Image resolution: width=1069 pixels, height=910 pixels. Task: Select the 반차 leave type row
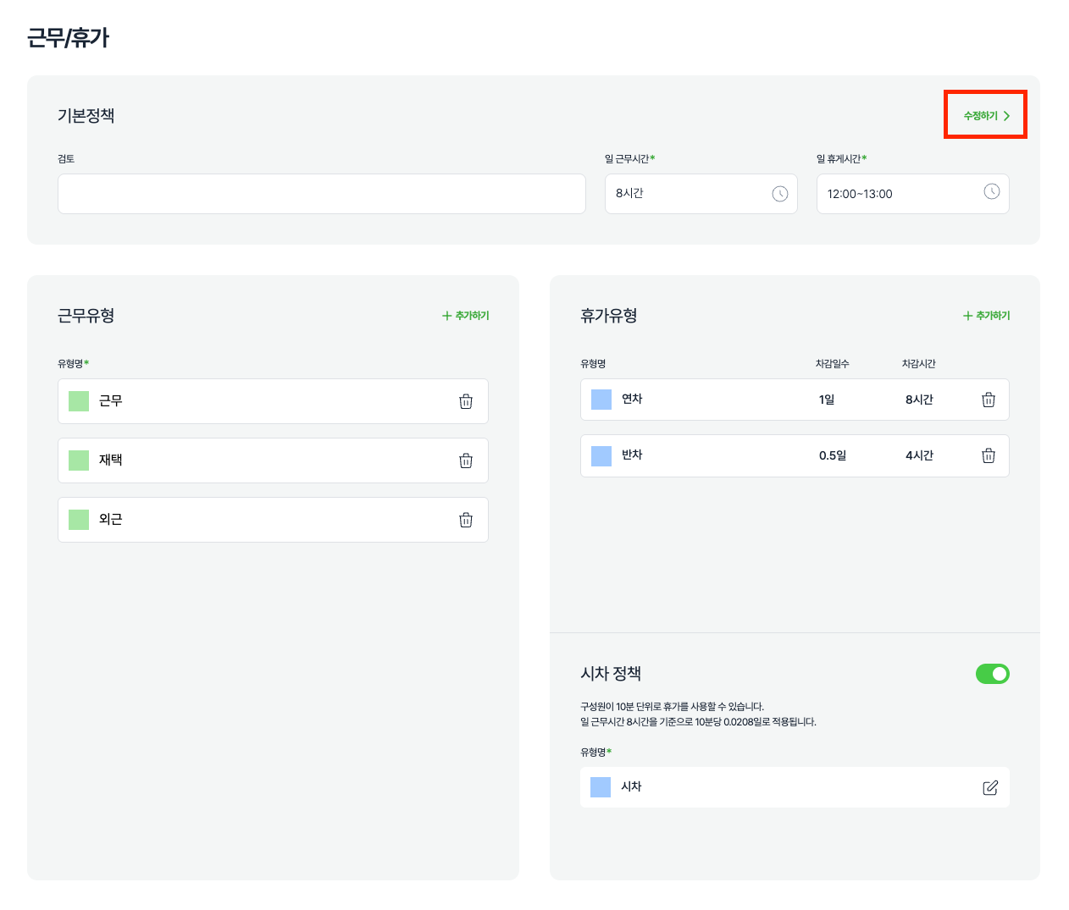720,455
